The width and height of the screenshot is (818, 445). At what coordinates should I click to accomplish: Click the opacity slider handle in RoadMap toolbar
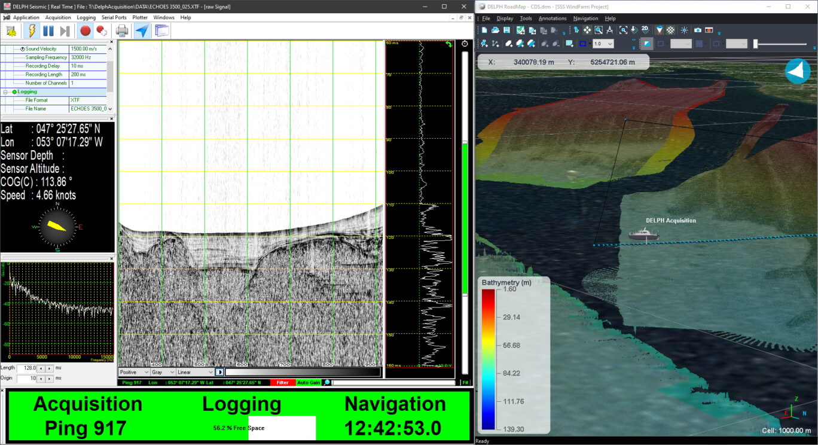[x=755, y=44]
